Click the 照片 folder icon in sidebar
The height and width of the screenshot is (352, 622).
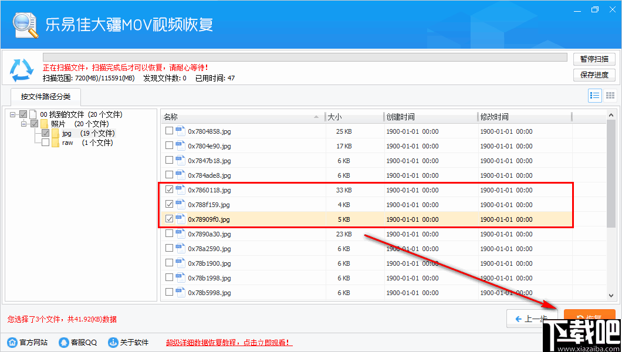tap(45, 124)
